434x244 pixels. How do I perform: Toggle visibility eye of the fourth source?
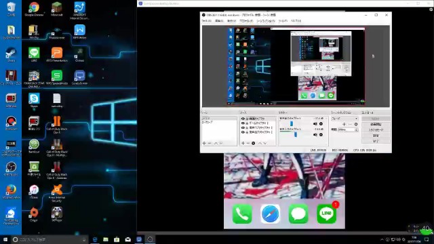(x=243, y=133)
